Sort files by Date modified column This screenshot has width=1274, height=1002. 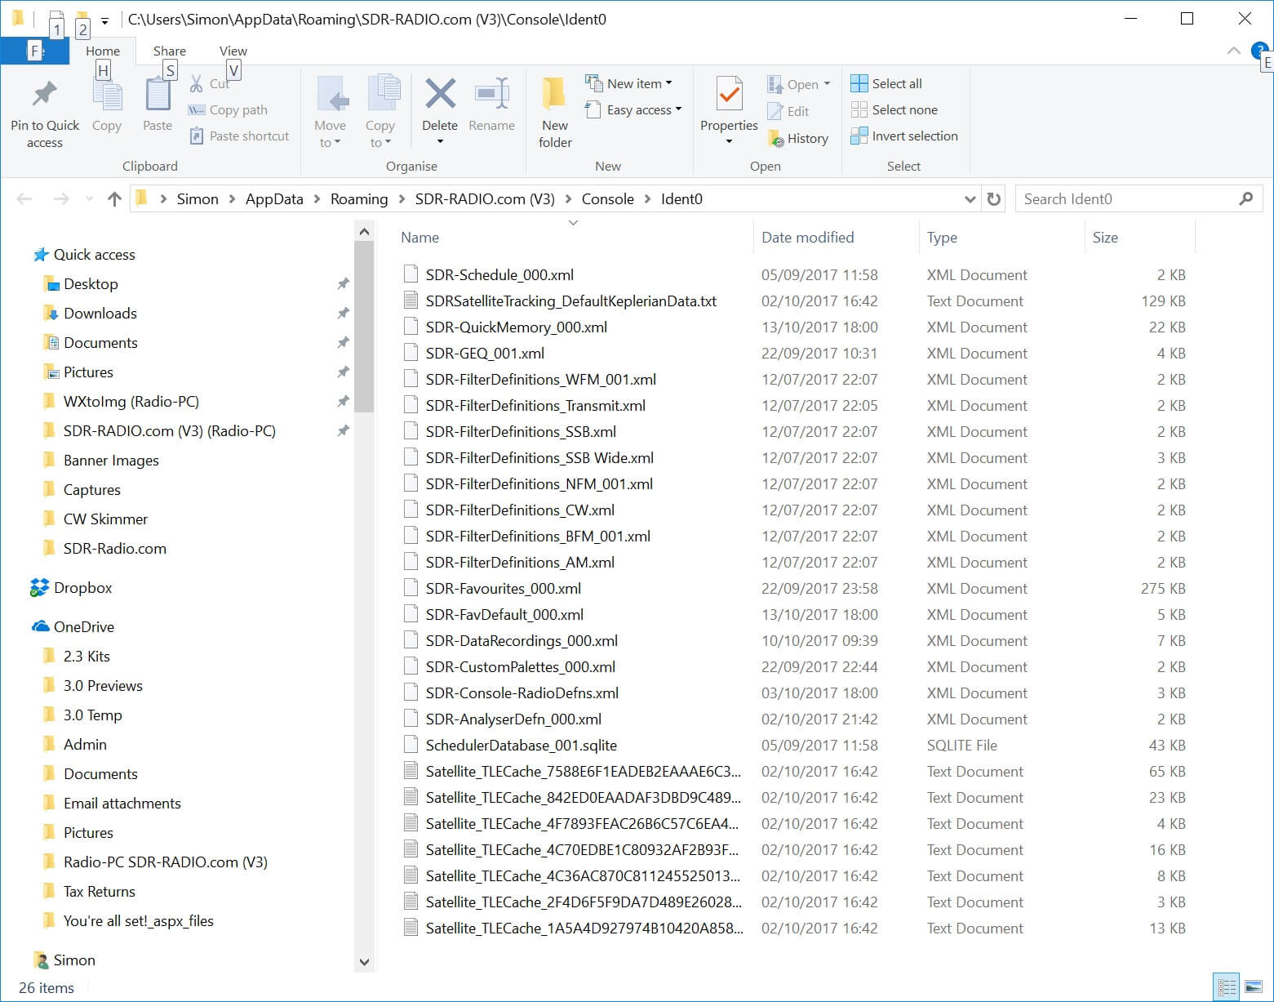click(807, 238)
